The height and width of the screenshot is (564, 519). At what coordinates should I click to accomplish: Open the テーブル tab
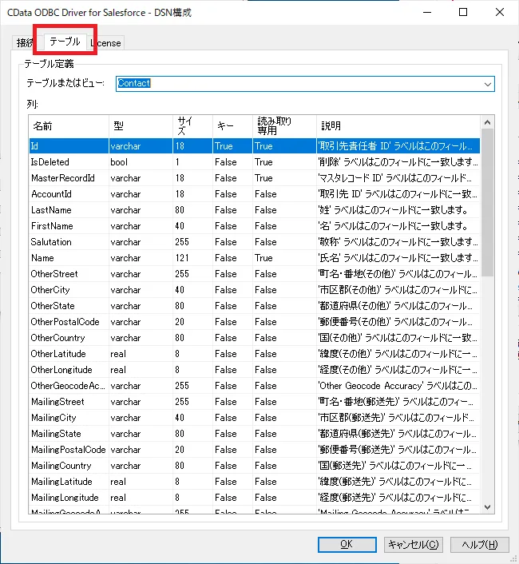65,42
